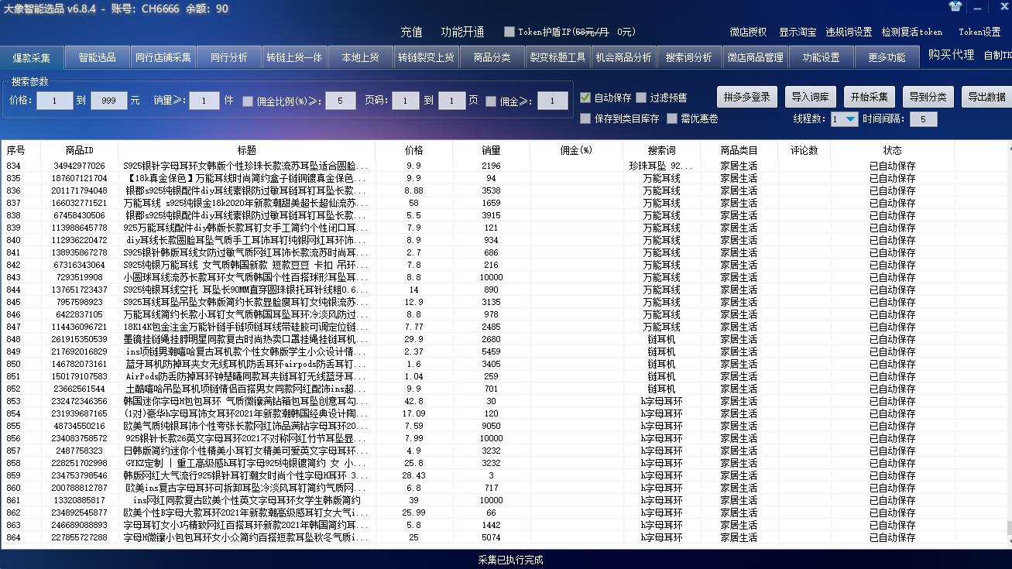The height and width of the screenshot is (569, 1012).
Task: Select the 商品分类 tab
Action: pyautogui.click(x=492, y=57)
